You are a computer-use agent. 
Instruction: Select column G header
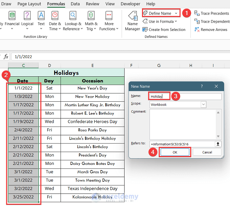[x=159, y=65]
